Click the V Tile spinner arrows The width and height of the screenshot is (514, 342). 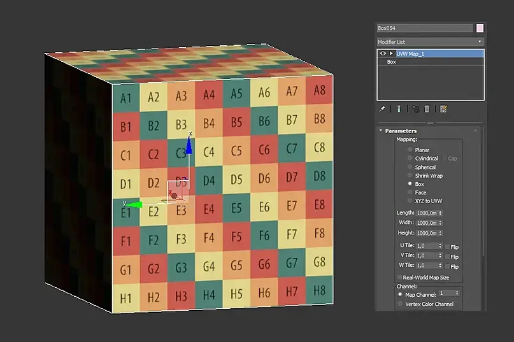pos(440,256)
